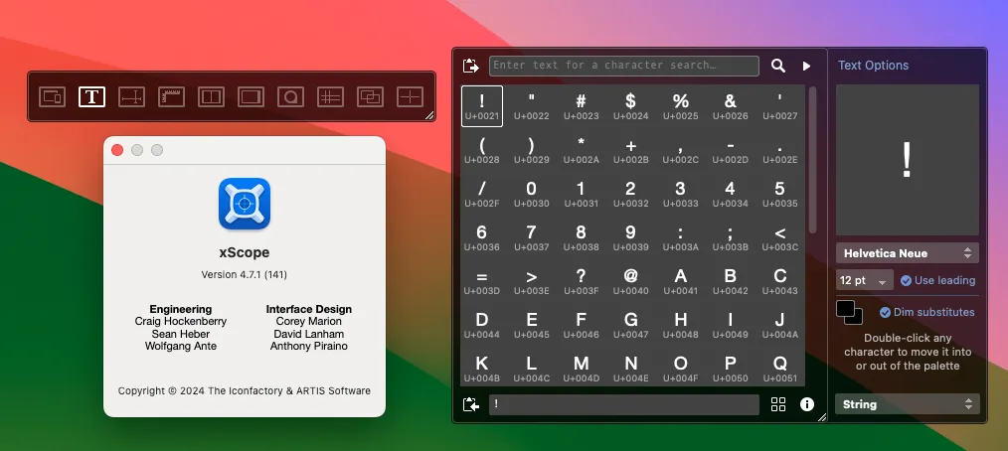Select the "+" U+002B character cell

coord(630,150)
